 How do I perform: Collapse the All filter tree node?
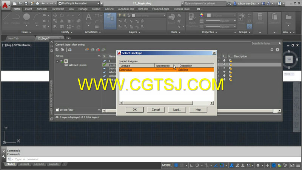pyautogui.click(x=57, y=61)
